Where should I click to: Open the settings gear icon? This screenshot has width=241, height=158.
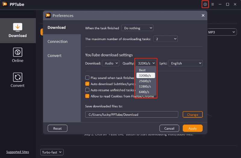coord(205,4)
